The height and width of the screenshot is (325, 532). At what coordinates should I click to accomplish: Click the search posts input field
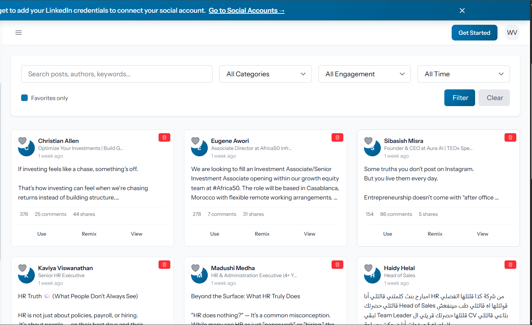coord(116,74)
